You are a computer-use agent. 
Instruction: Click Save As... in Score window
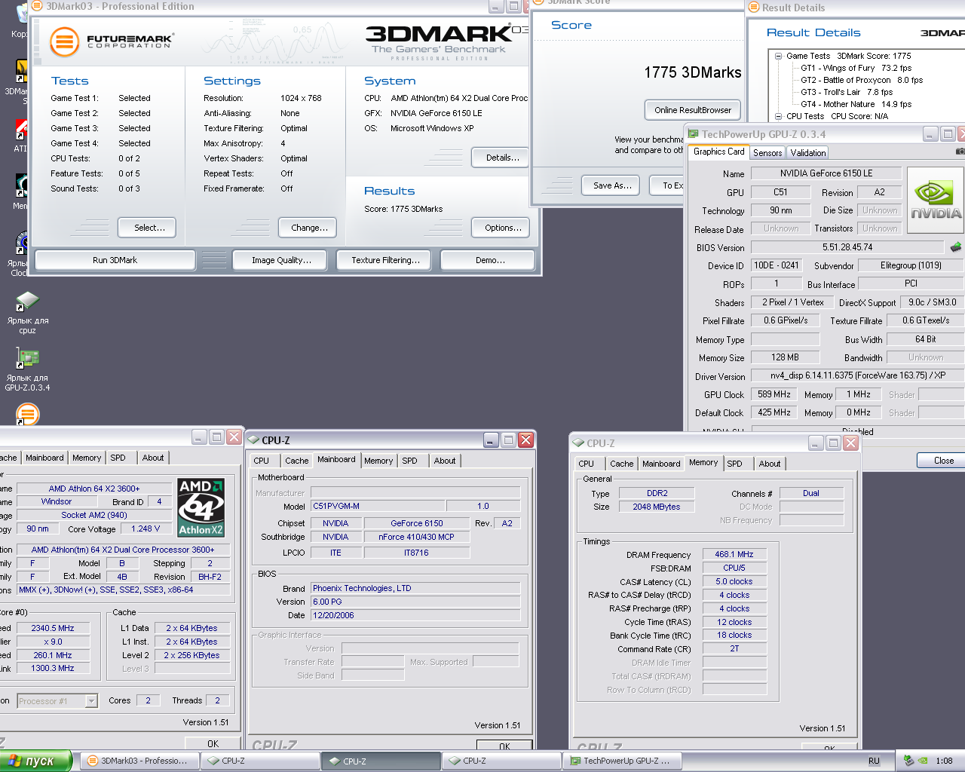pos(612,185)
